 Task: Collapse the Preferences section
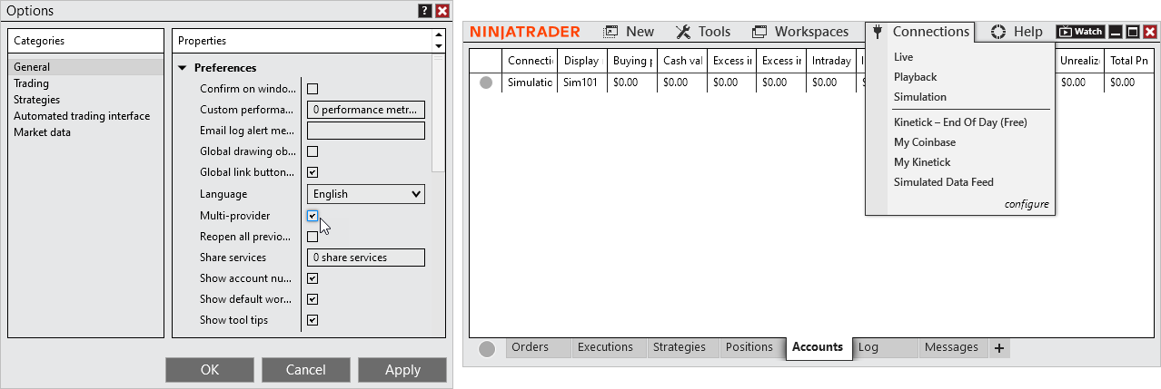pos(183,68)
